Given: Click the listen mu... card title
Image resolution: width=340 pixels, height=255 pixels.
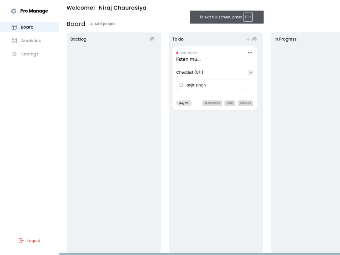Looking at the screenshot, I should tap(188, 59).
